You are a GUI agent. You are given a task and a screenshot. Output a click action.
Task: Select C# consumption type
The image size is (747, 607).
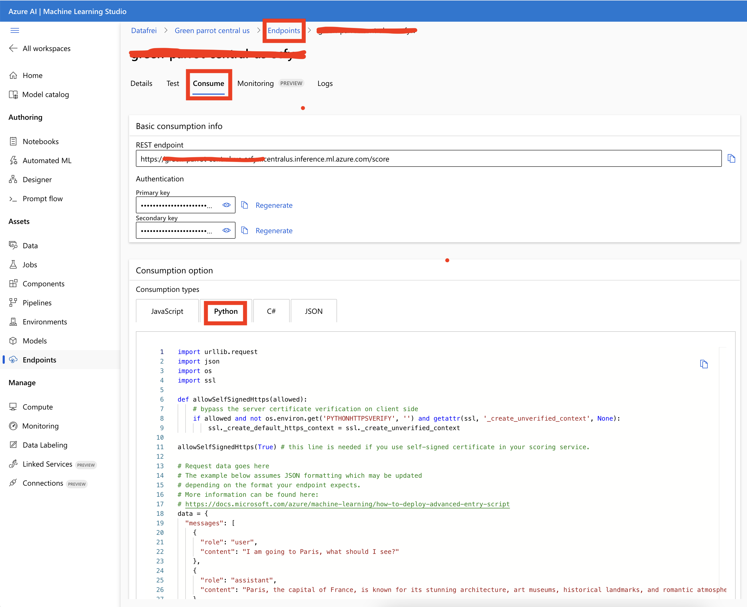[x=271, y=311]
